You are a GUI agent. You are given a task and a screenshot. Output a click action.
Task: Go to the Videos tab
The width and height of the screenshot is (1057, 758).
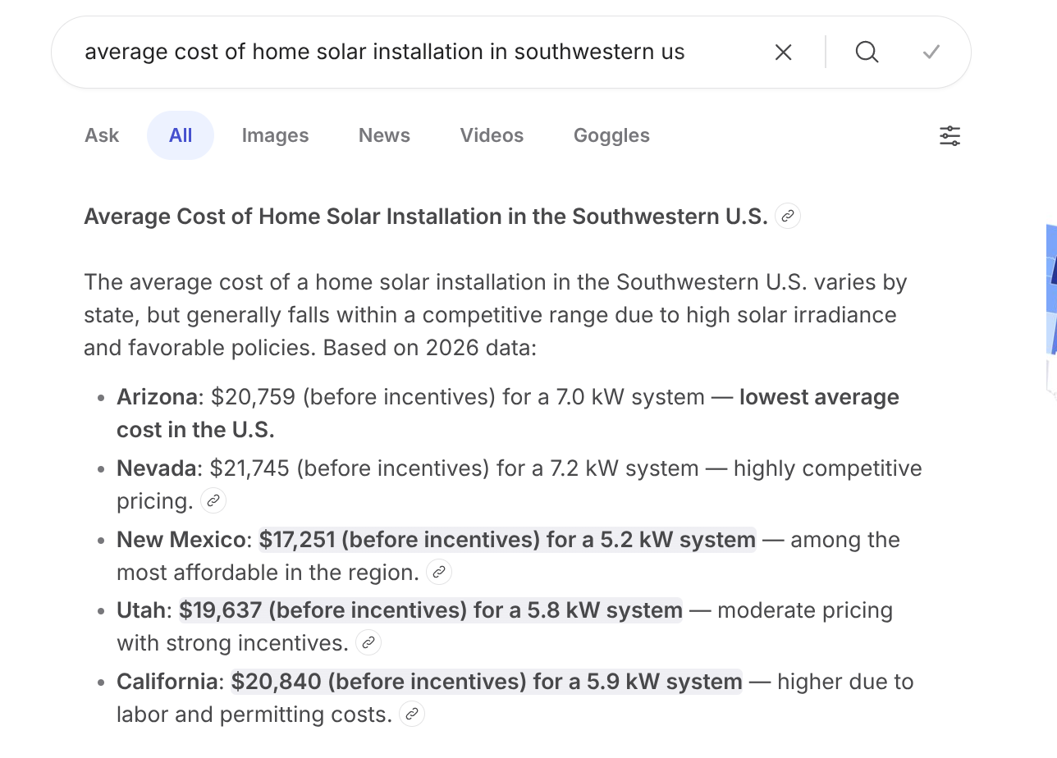point(492,136)
